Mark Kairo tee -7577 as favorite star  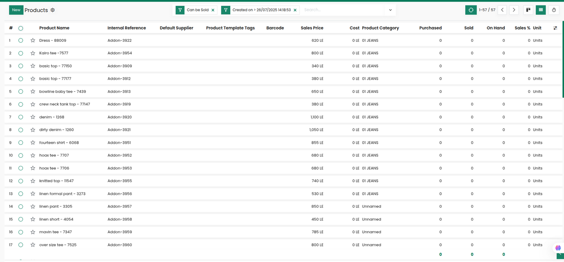pos(33,53)
